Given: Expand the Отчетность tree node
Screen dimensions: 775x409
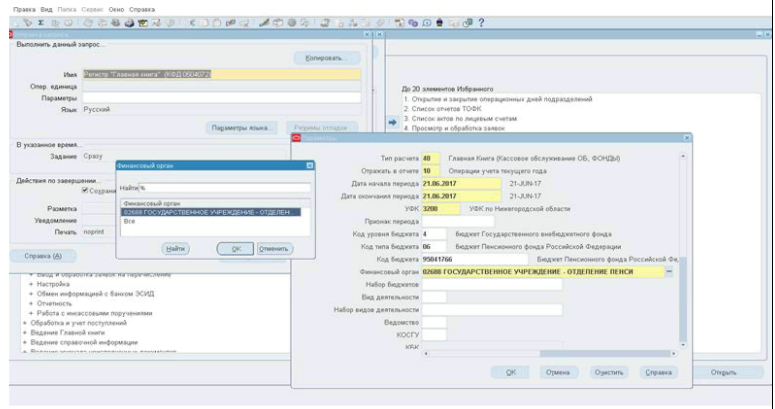Looking at the screenshot, I should pos(31,304).
